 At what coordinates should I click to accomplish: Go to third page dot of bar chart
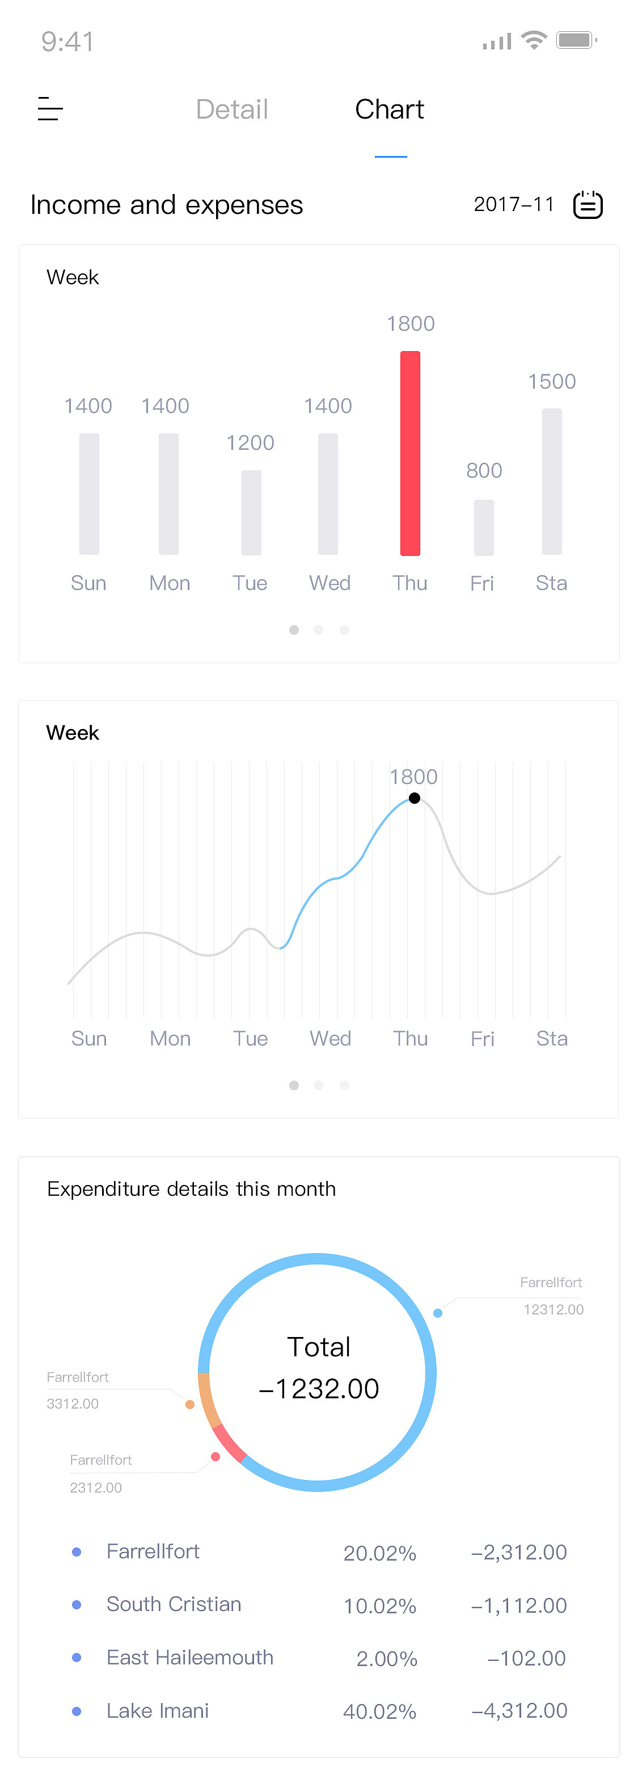click(344, 630)
